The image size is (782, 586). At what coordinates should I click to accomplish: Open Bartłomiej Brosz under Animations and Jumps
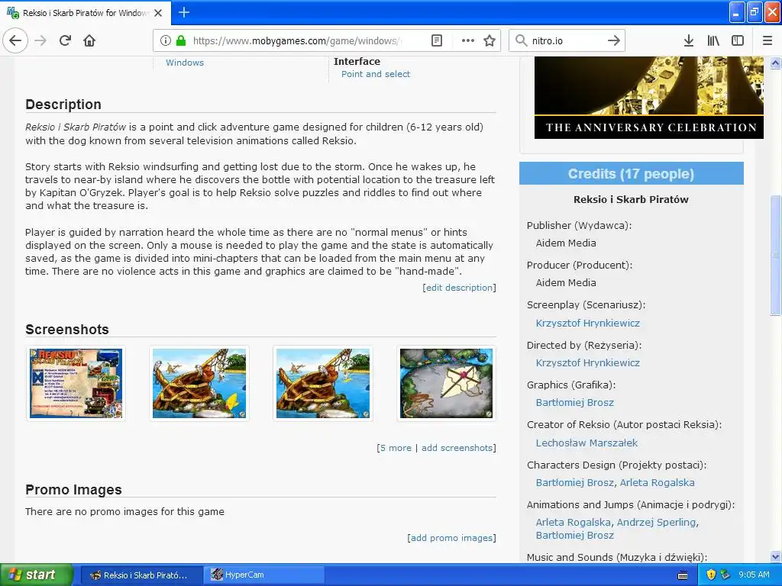point(574,535)
